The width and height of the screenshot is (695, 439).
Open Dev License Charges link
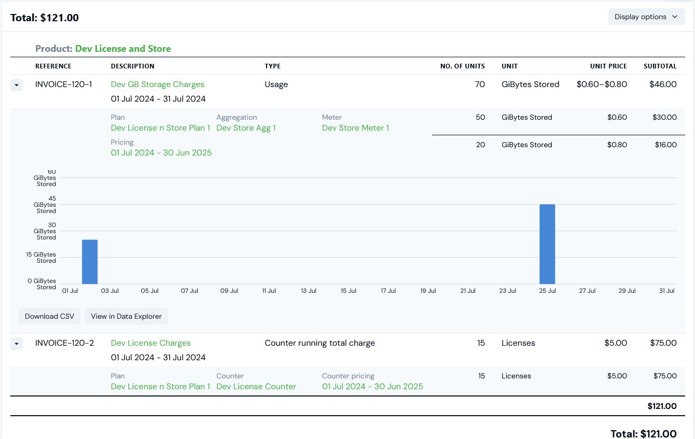click(151, 343)
